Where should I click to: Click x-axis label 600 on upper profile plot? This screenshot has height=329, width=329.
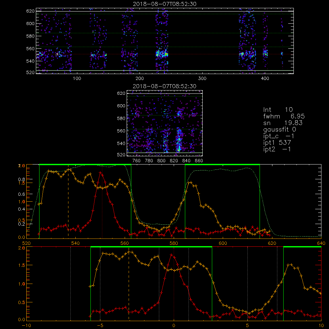pyautogui.click(x=223, y=243)
